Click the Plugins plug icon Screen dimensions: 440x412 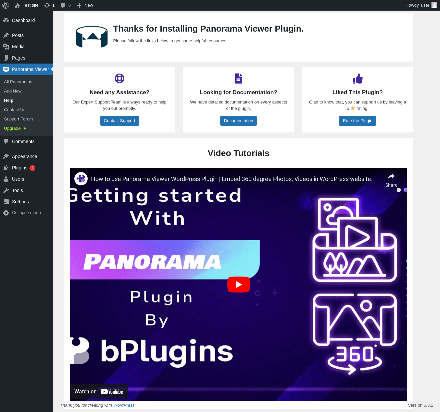point(6,168)
